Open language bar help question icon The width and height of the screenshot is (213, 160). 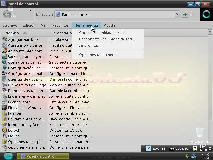[x=195, y=148]
